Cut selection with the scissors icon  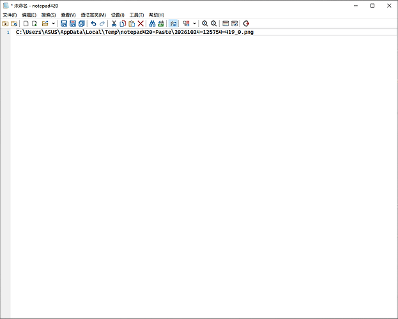114,24
